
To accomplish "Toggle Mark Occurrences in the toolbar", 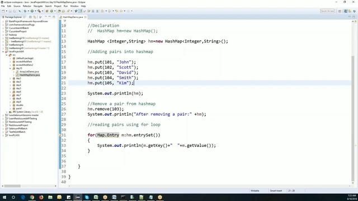I will click(x=80, y=11).
